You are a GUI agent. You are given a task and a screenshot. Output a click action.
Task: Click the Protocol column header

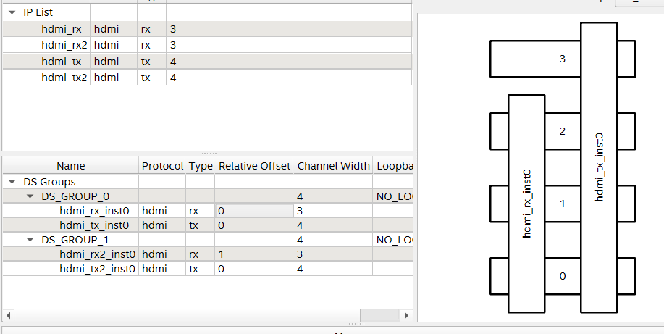[x=162, y=166]
